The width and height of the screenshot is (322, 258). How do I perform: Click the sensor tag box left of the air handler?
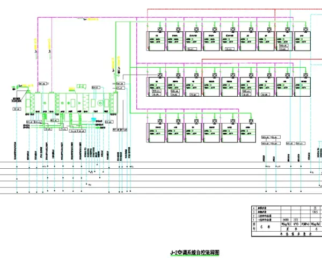[17, 109]
